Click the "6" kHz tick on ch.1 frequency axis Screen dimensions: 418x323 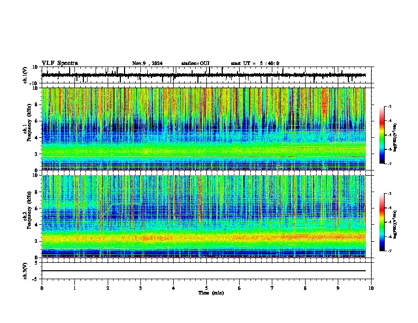click(36, 121)
